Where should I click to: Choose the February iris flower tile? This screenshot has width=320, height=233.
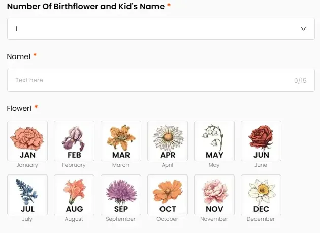(74, 141)
